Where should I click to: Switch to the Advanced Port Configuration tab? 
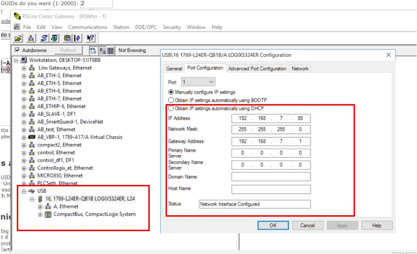(257, 69)
